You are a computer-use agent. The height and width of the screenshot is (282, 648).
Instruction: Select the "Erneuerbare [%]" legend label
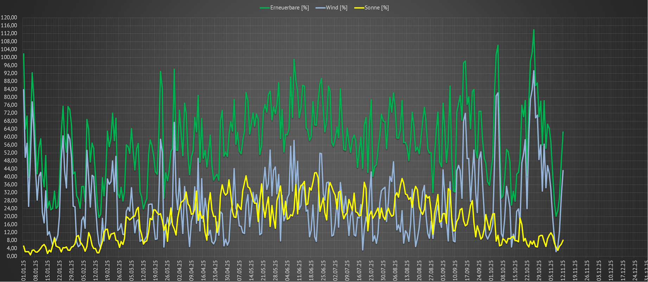pos(289,8)
